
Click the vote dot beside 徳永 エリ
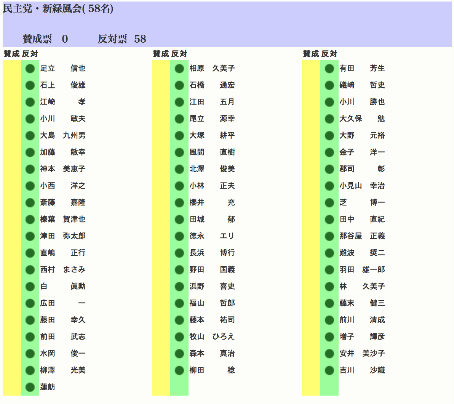coord(179,236)
